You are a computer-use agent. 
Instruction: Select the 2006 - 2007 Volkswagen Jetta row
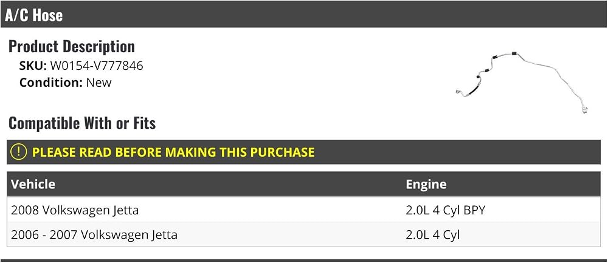point(303,234)
